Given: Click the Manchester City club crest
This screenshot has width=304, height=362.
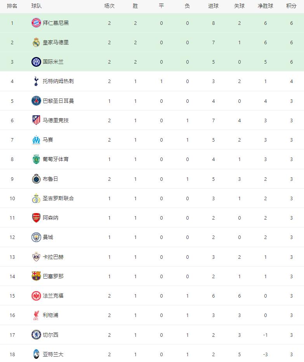Looking at the screenshot, I should click(36, 237).
